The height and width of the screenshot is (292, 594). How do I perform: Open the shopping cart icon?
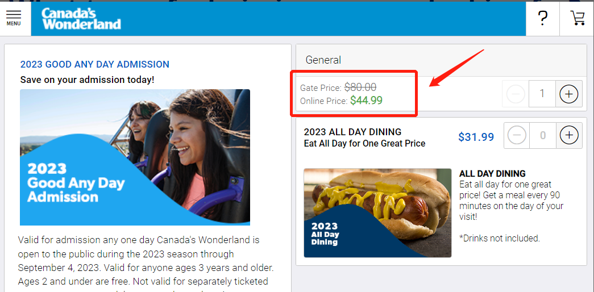578,18
